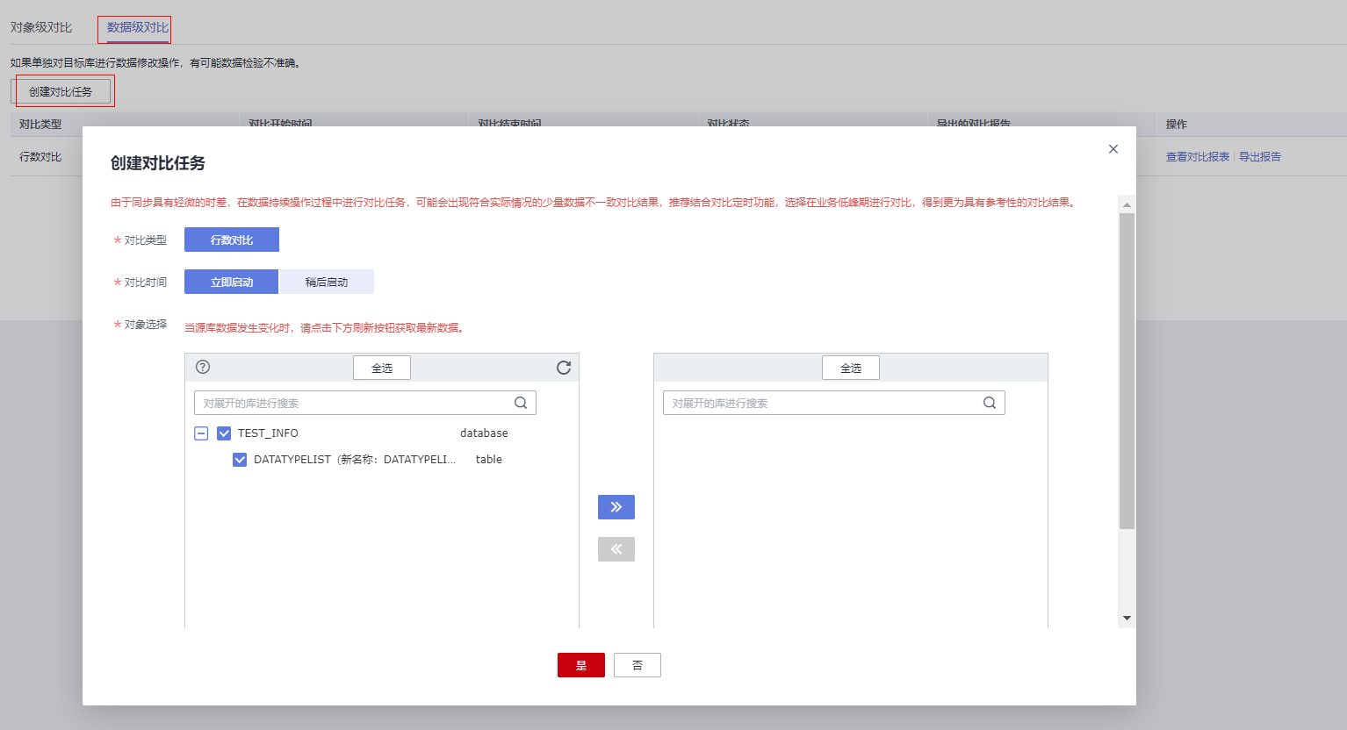Image resolution: width=1347 pixels, height=730 pixels.
Task: Collapse the TEST_INFO tree node
Action: 201,433
